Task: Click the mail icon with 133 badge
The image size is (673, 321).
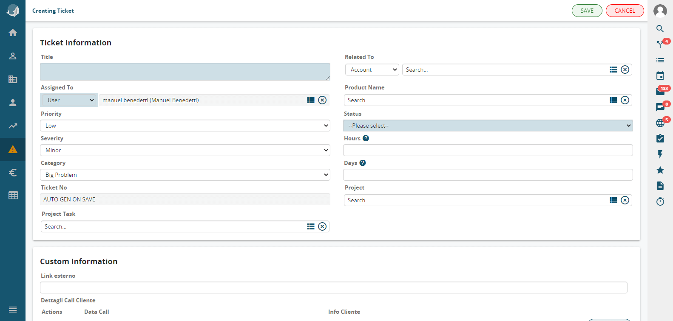Action: pos(660,92)
